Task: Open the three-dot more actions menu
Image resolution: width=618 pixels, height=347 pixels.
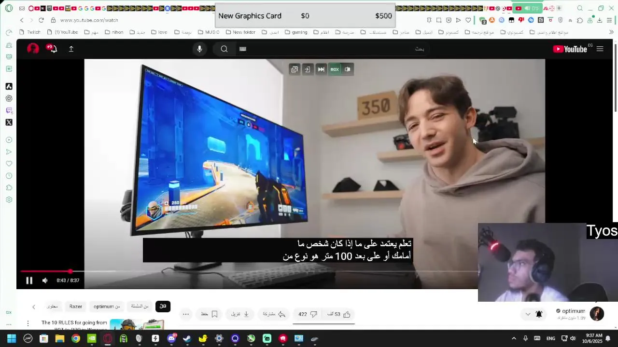Action: pyautogui.click(x=186, y=314)
